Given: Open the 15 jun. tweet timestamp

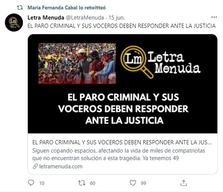Looking at the screenshot, I should 117,18.
